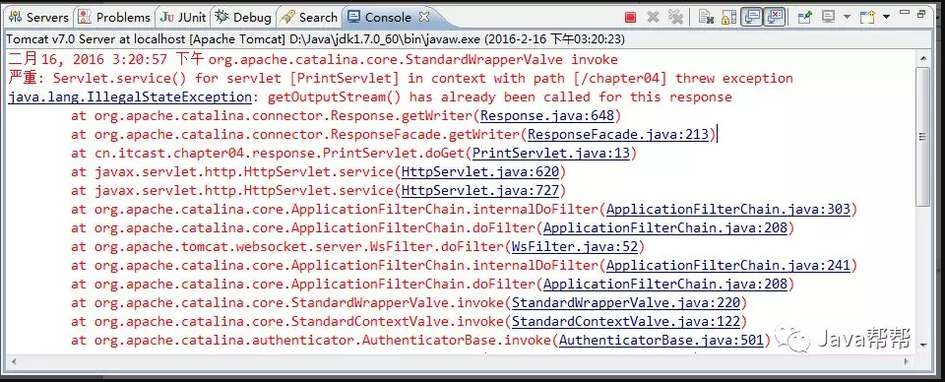Open the java.lang.IllegalStateException link
The height and width of the screenshot is (382, 945).
point(130,97)
